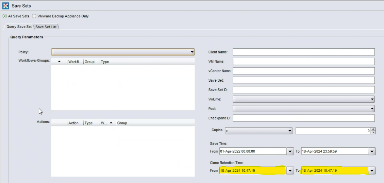Image resolution: width=384 pixels, height=183 pixels.
Task: Sort Actions table by Group column header
Action: [122, 123]
